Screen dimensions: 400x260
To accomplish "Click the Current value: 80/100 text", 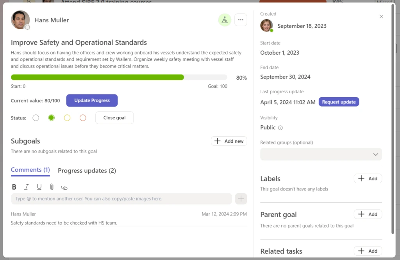I will pyautogui.click(x=35, y=101).
